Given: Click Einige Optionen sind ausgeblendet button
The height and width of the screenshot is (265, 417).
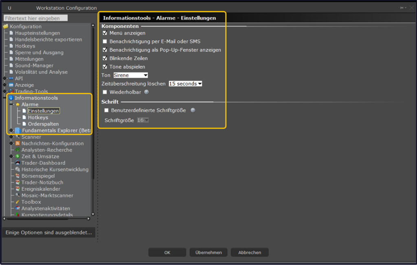Looking at the screenshot, I should [x=49, y=232].
